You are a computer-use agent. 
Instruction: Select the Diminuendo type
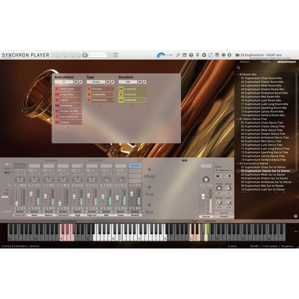point(100,100)
